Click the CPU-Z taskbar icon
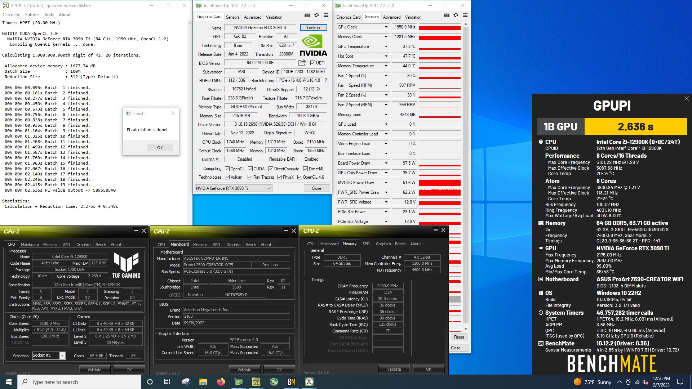The height and width of the screenshot is (389, 692). (x=256, y=382)
